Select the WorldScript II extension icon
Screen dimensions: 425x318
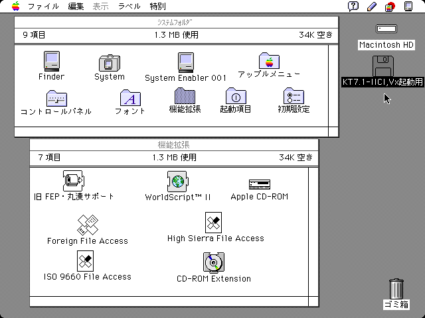tap(177, 181)
